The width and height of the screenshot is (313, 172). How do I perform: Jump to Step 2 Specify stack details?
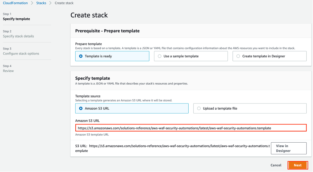tap(18, 36)
